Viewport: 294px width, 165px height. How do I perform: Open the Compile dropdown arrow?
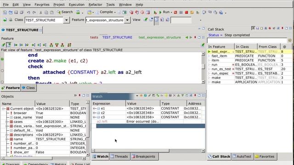[115, 12]
